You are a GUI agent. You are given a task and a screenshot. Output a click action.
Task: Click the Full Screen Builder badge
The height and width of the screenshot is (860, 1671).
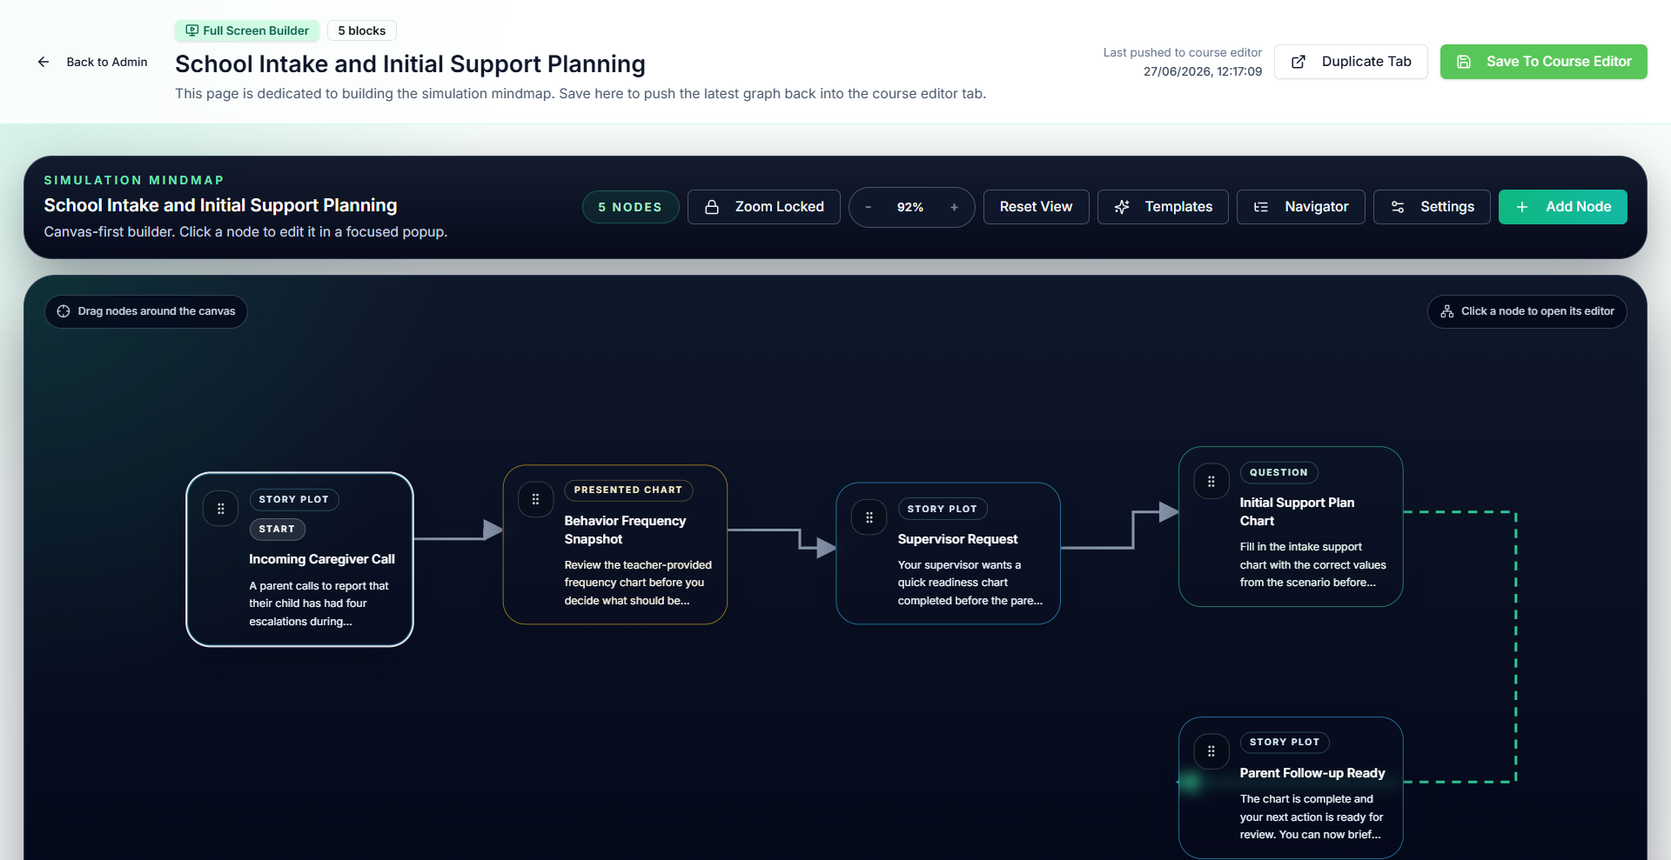[x=247, y=30]
